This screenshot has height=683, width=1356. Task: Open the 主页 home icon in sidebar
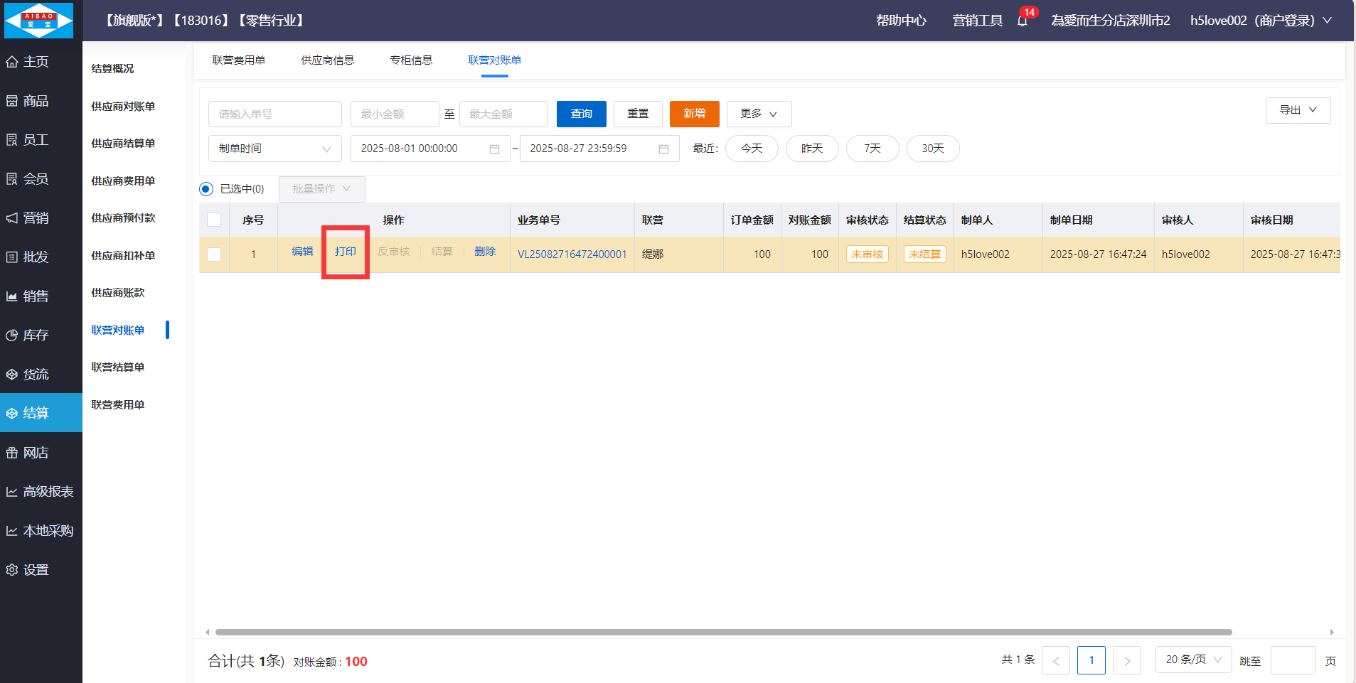[x=12, y=62]
